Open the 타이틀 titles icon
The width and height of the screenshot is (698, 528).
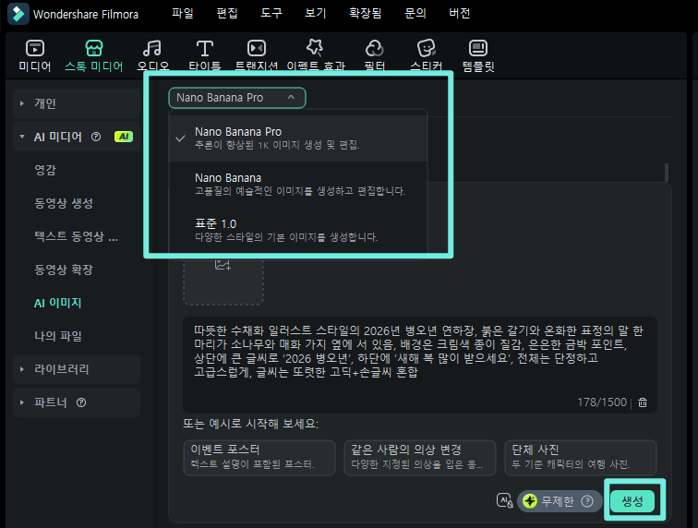point(205,48)
